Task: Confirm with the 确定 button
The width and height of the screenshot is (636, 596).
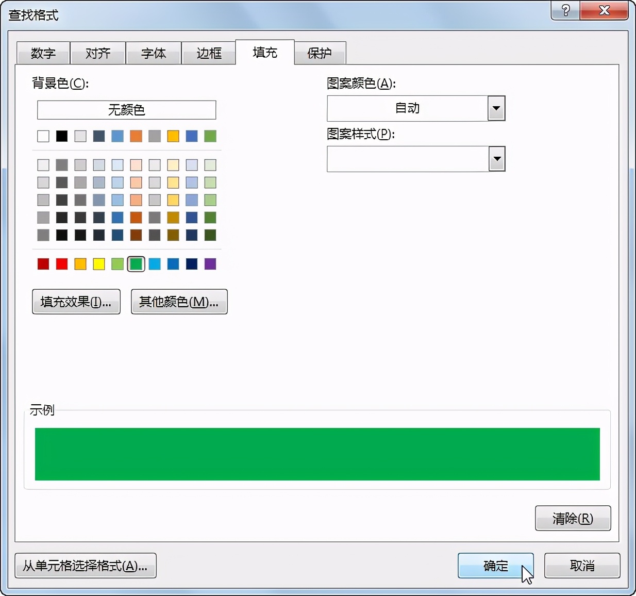Action: (x=495, y=566)
